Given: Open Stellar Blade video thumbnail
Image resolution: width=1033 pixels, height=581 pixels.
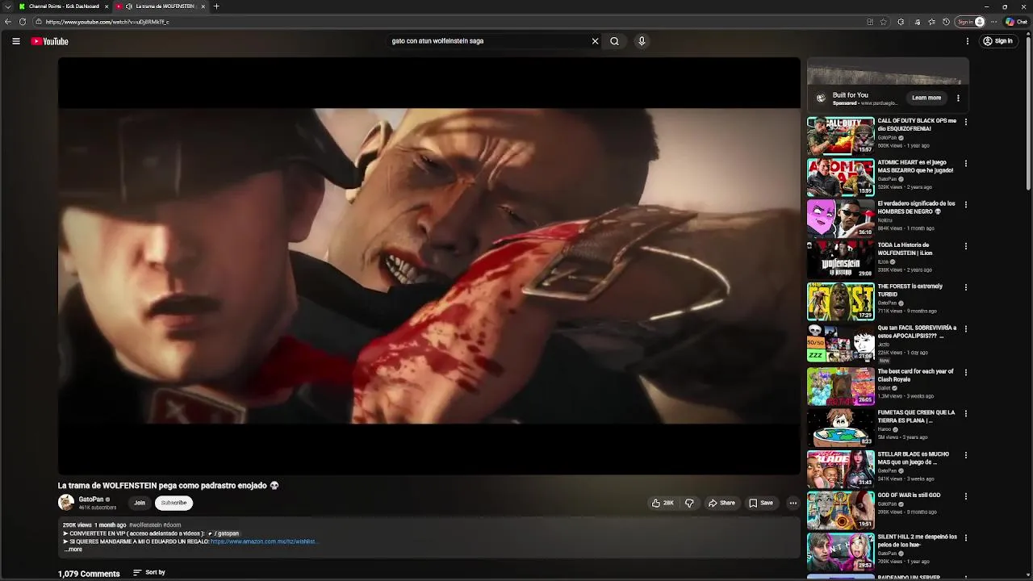Looking at the screenshot, I should coord(840,468).
